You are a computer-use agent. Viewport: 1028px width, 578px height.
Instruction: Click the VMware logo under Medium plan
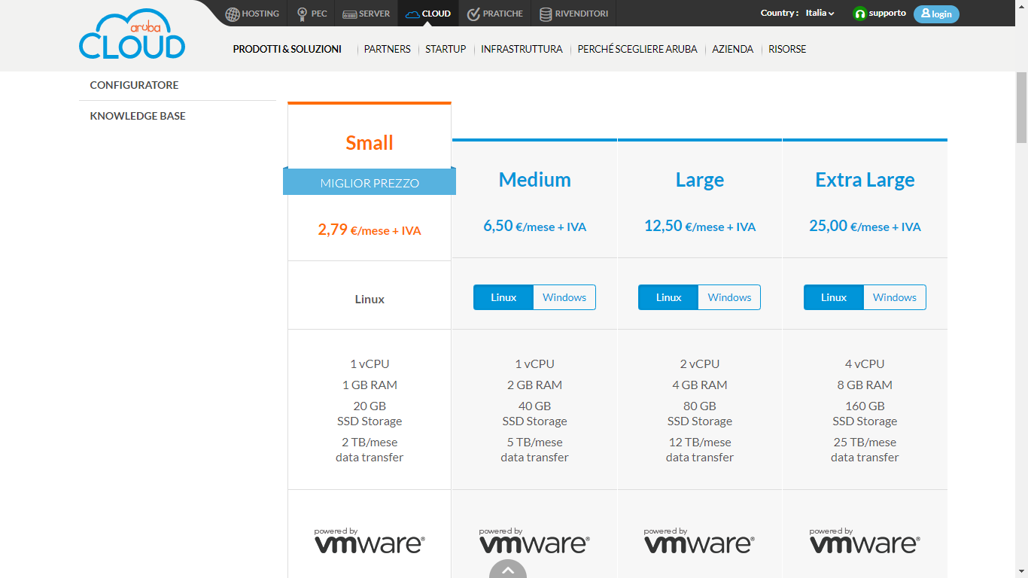point(534,540)
